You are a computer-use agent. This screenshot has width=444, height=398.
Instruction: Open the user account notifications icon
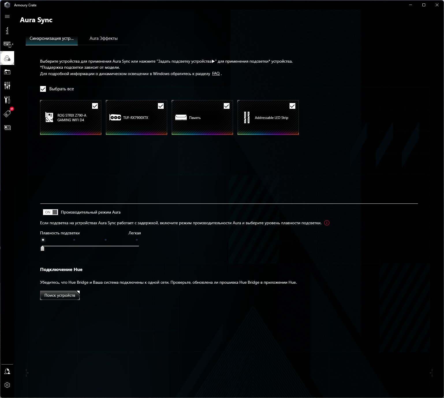[x=7, y=371]
